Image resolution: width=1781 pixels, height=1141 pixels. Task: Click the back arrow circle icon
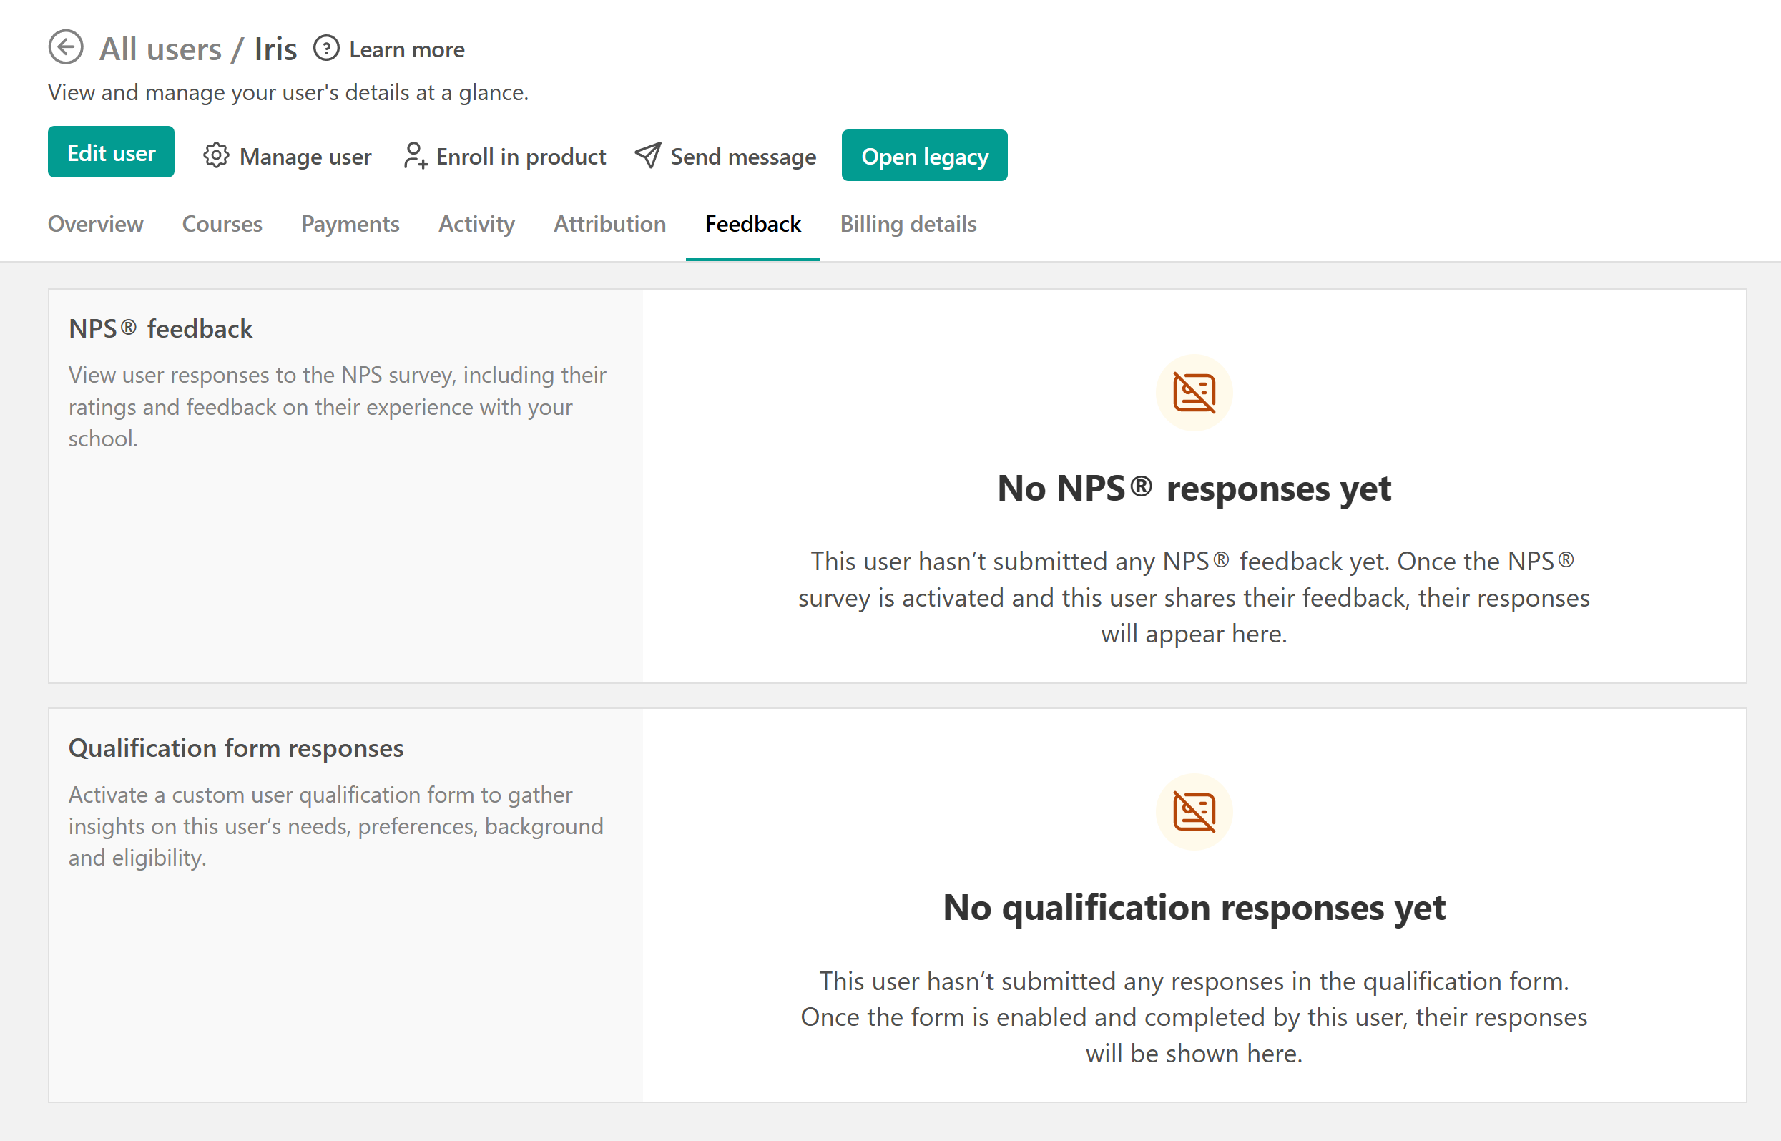pos(66,48)
